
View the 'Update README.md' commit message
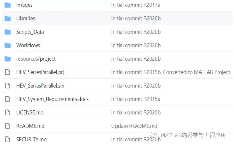pyautogui.click(x=134, y=126)
